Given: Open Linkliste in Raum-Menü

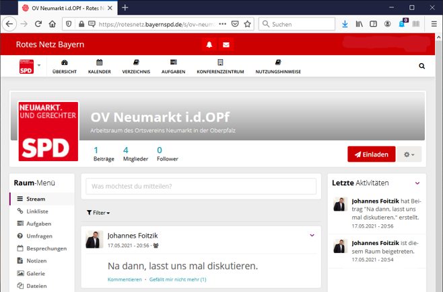Looking at the screenshot, I should [42, 211].
